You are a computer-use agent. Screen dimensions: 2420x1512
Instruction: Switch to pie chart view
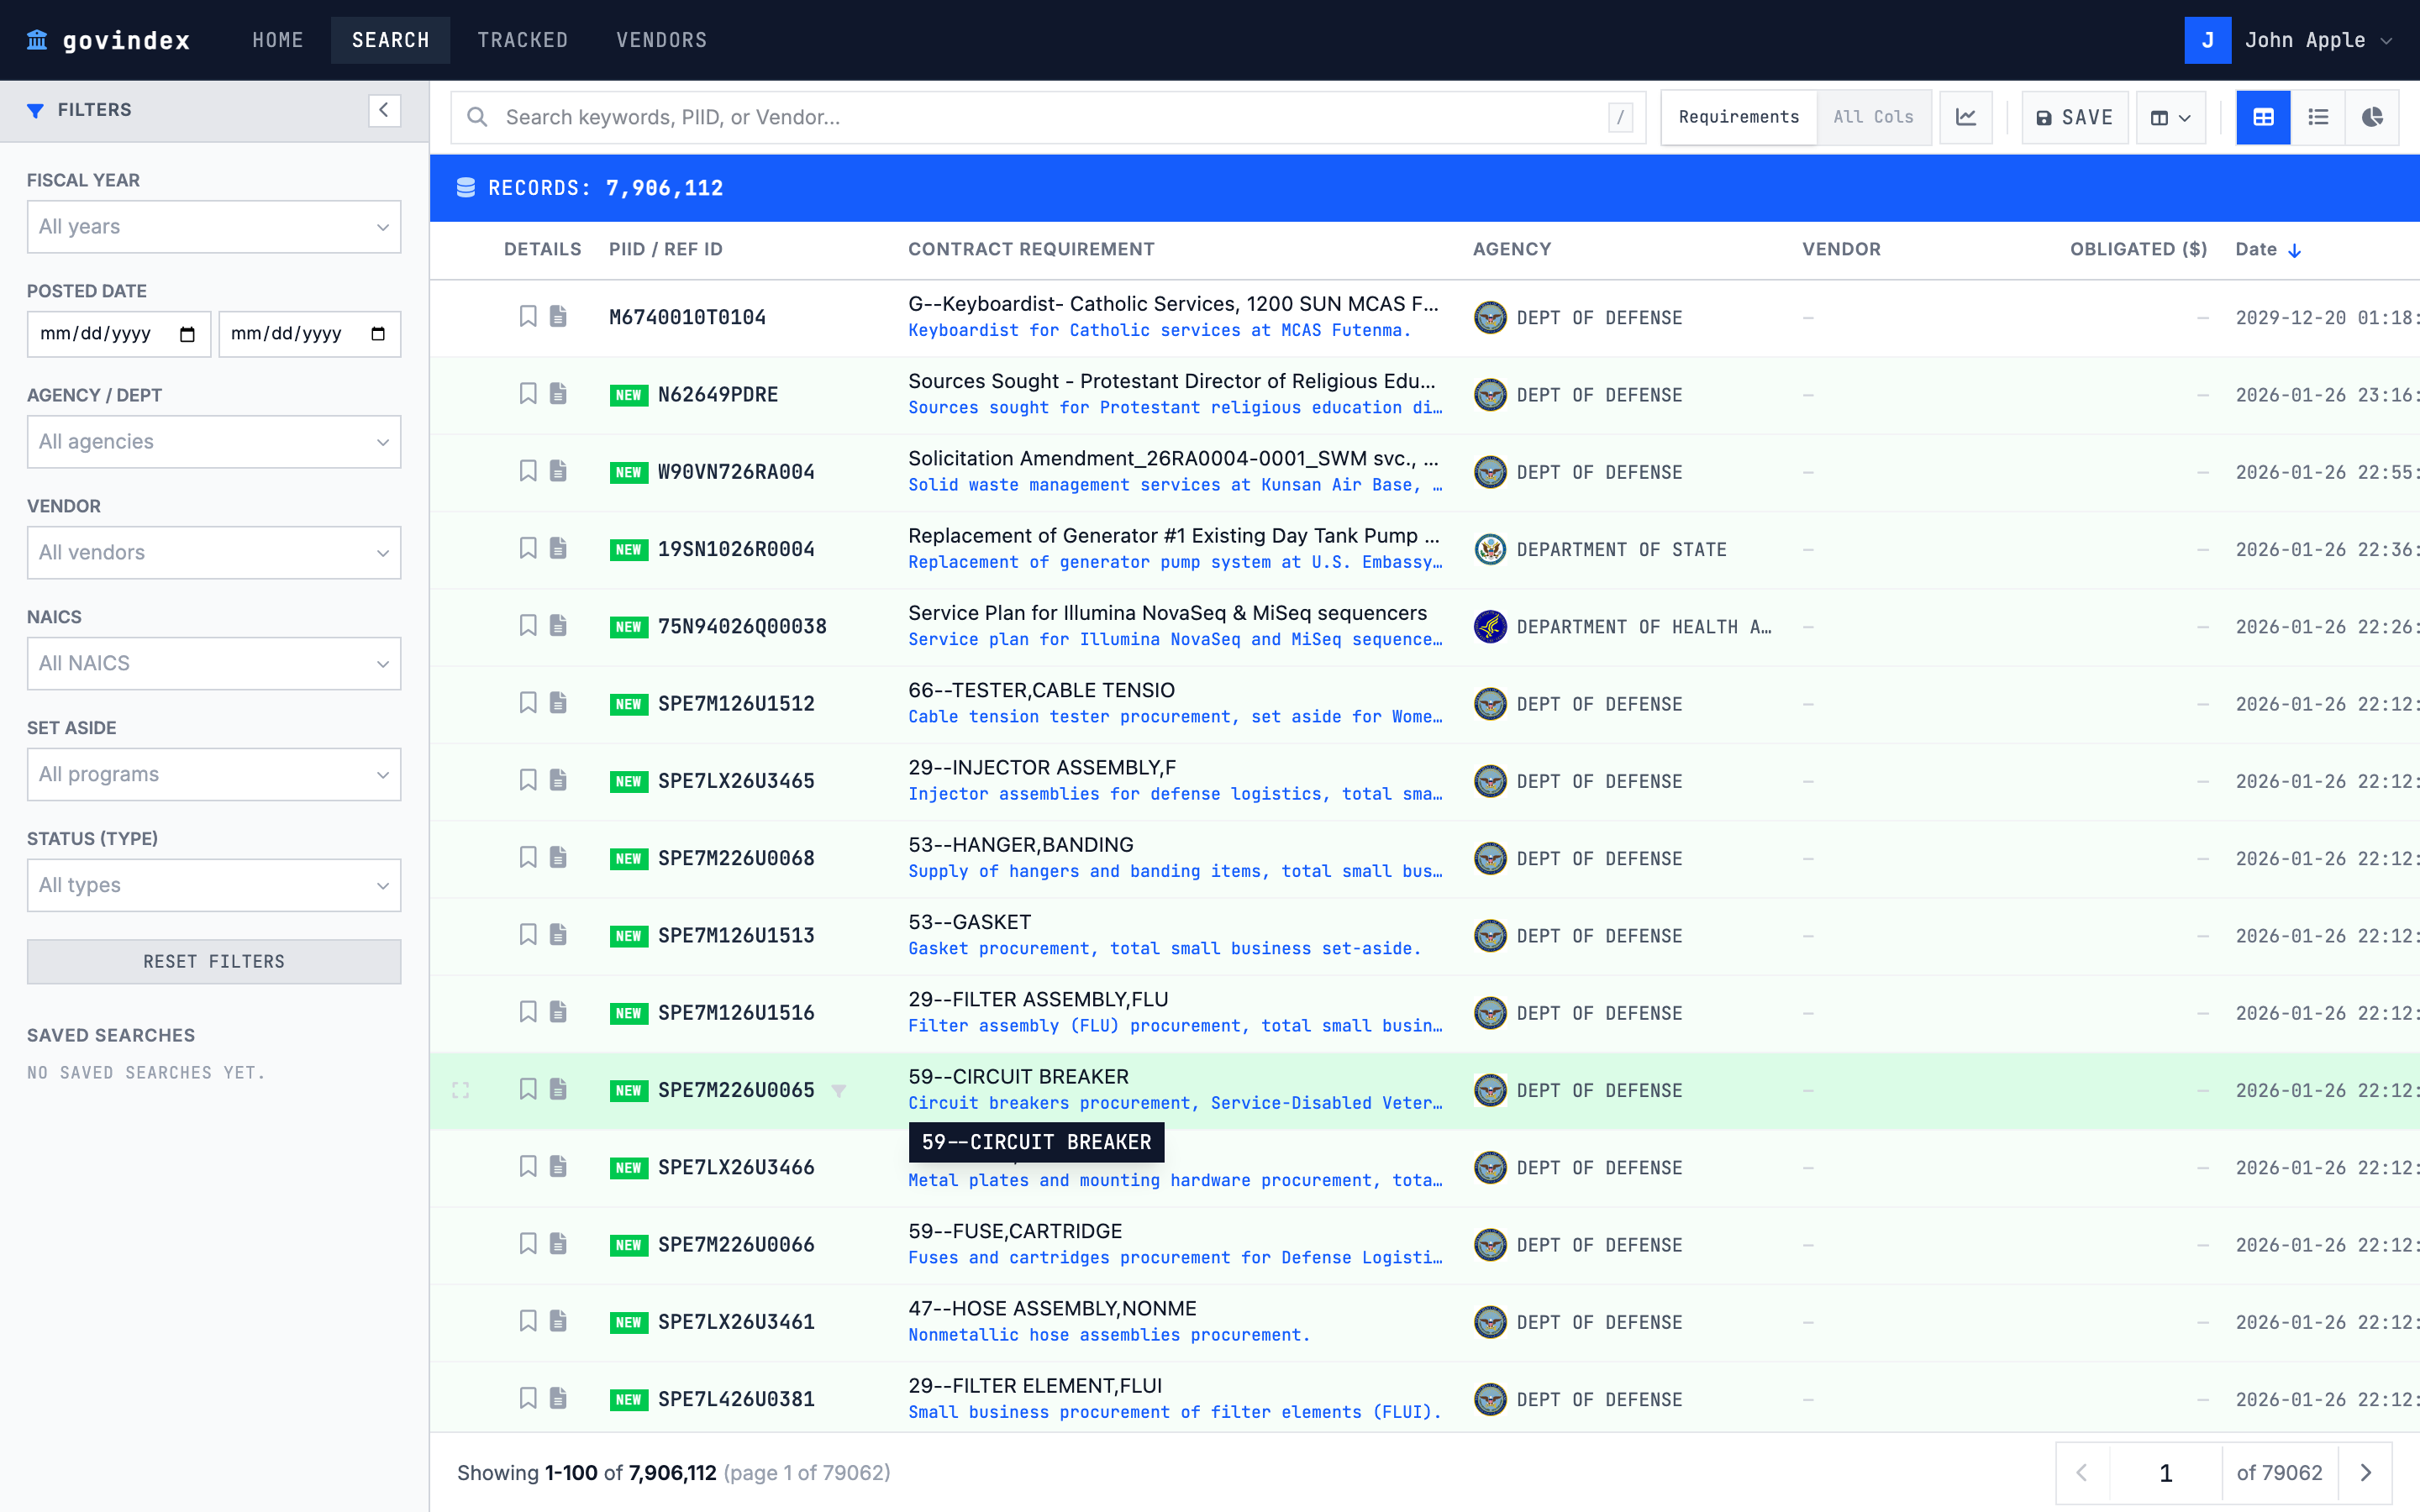coord(2372,117)
